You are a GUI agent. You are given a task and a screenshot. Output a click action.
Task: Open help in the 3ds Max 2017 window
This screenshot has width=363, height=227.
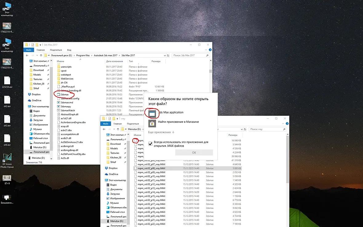point(210,50)
